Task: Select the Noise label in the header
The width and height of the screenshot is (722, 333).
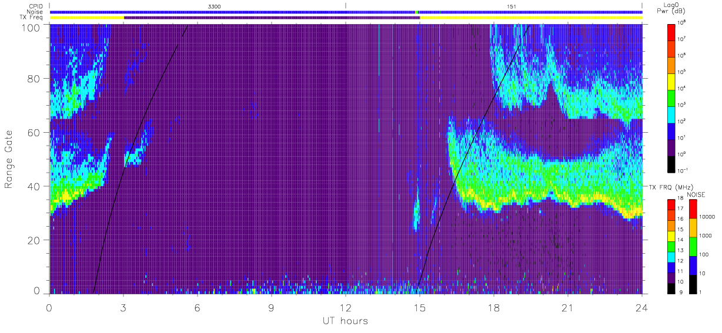Action: point(36,12)
